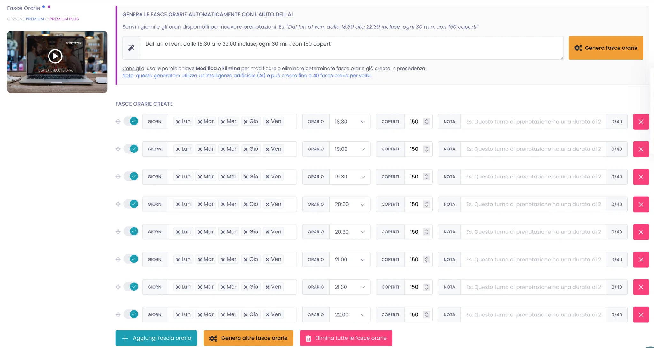The width and height of the screenshot is (654, 348).
Task: Open the 21:30 orario dropdown
Action: point(350,287)
